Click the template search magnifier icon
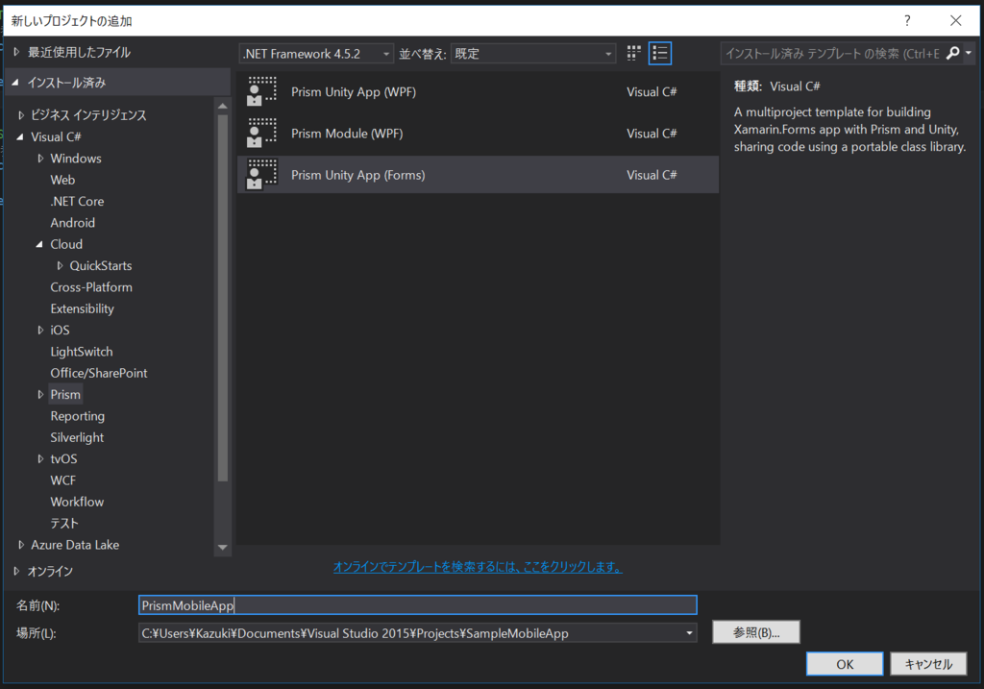984x689 pixels. (x=952, y=54)
